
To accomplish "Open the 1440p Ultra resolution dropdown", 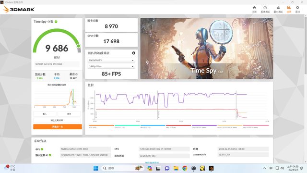I will (111, 66).
